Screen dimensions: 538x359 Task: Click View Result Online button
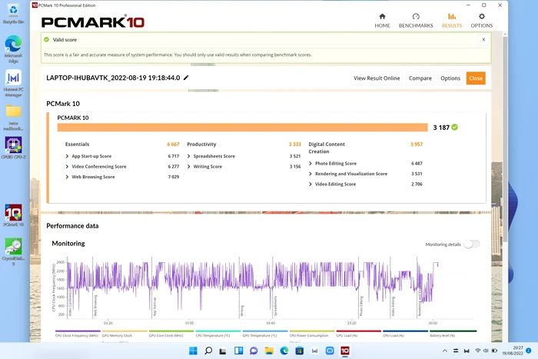(377, 78)
